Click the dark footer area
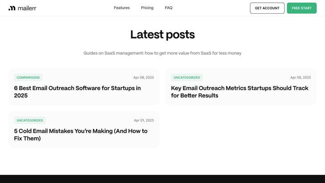 [163, 179]
